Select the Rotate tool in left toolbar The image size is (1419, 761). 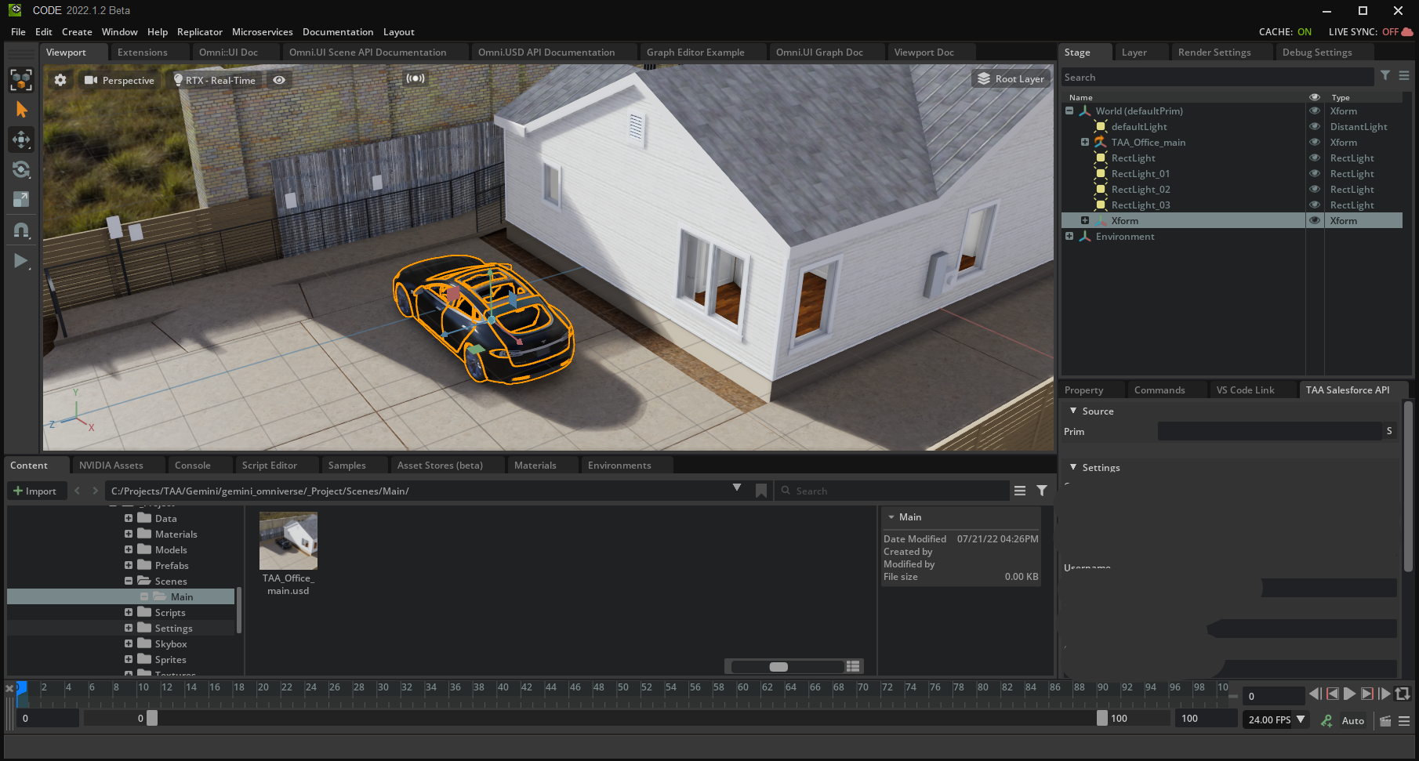(21, 169)
